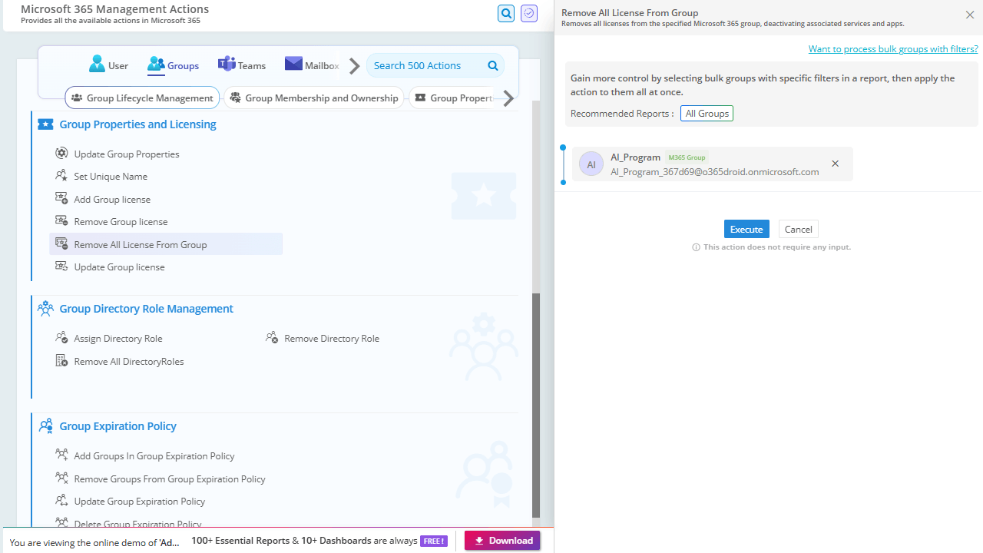
Task: Expand more categories with arrow after Mailbox
Action: click(x=354, y=66)
